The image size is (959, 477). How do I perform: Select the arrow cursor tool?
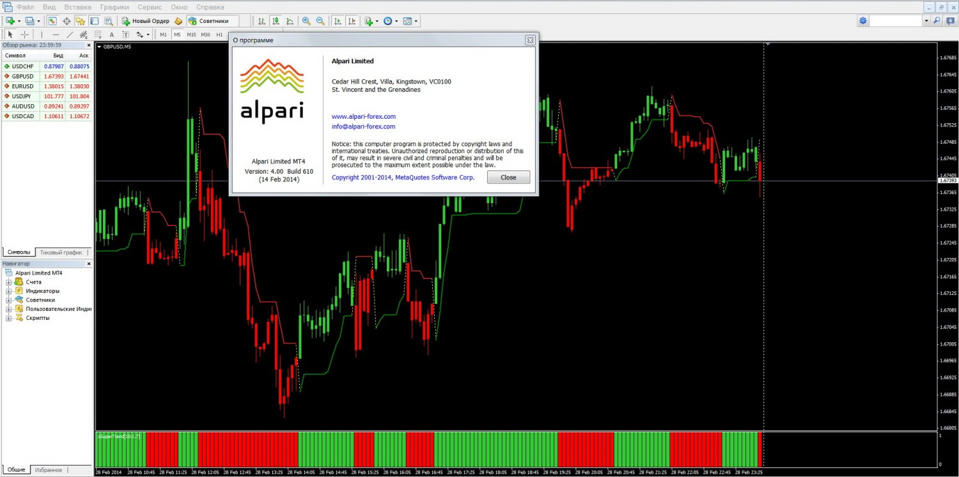(10, 34)
